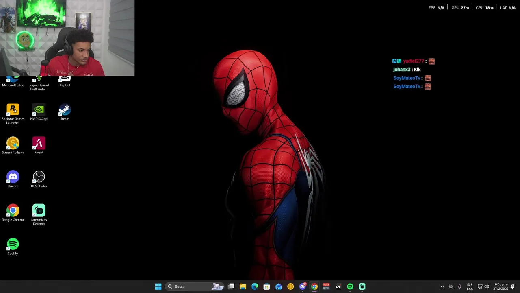Open the Stream To Earn shortcut
Viewport: 520px width, 293px height.
pos(13,146)
